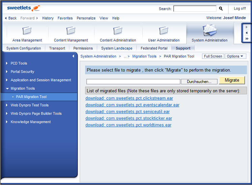This screenshot has width=252, height=185.
Task: Download com.sweetlets.pct.serviceutil.ear
Action: tap(128, 112)
